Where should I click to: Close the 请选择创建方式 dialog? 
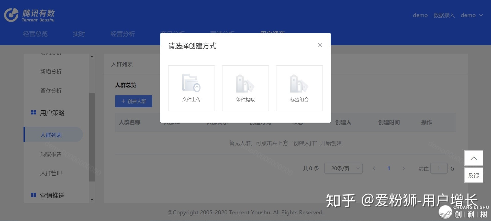coord(320,45)
